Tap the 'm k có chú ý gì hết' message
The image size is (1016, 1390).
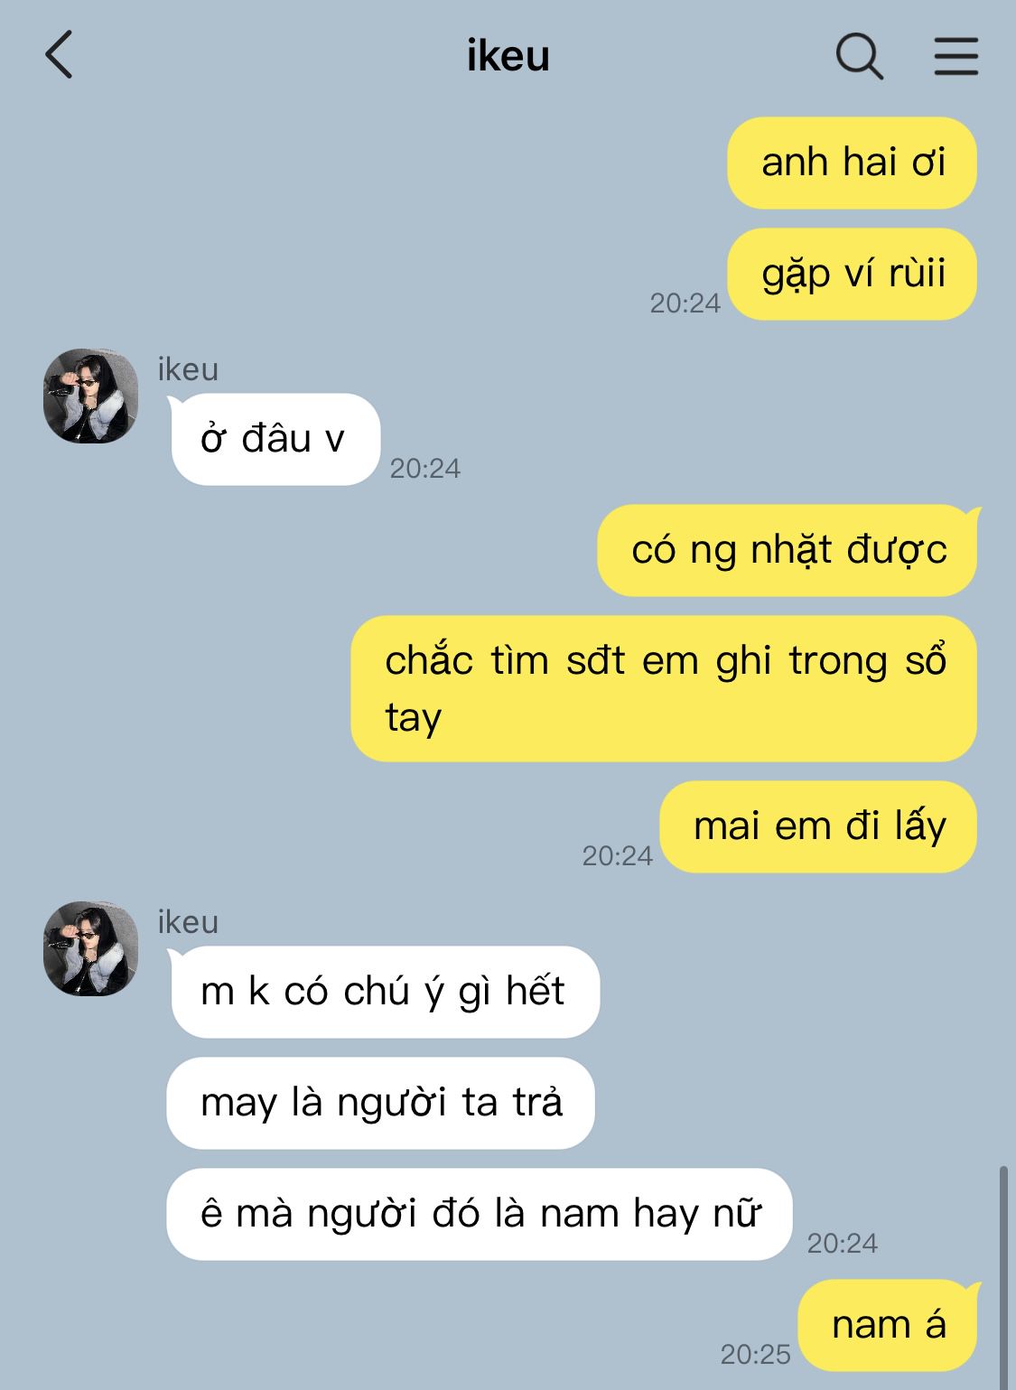[x=384, y=992]
